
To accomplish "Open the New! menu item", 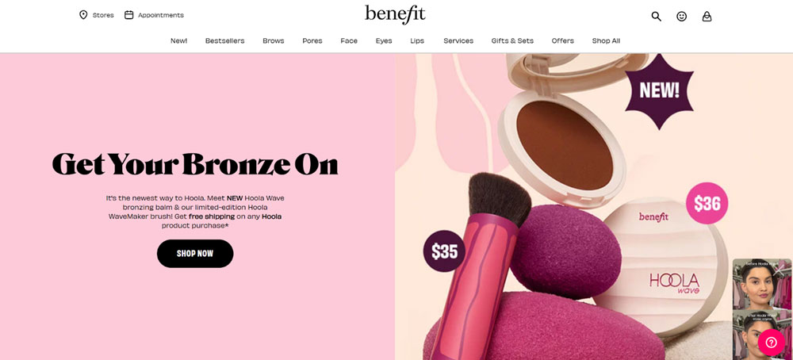I will click(x=178, y=41).
